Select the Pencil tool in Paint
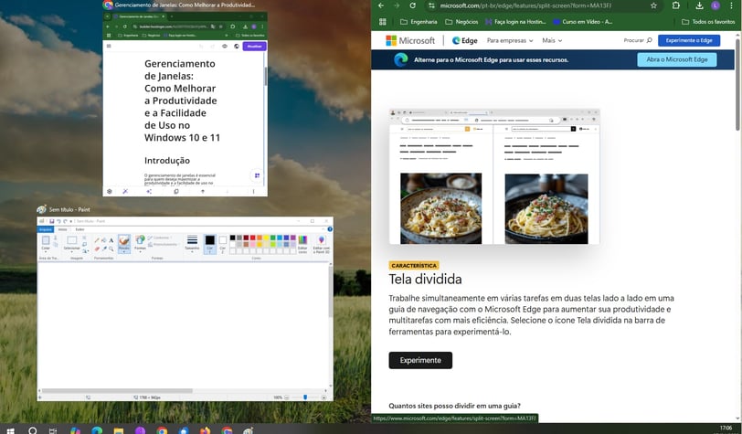 [97, 240]
